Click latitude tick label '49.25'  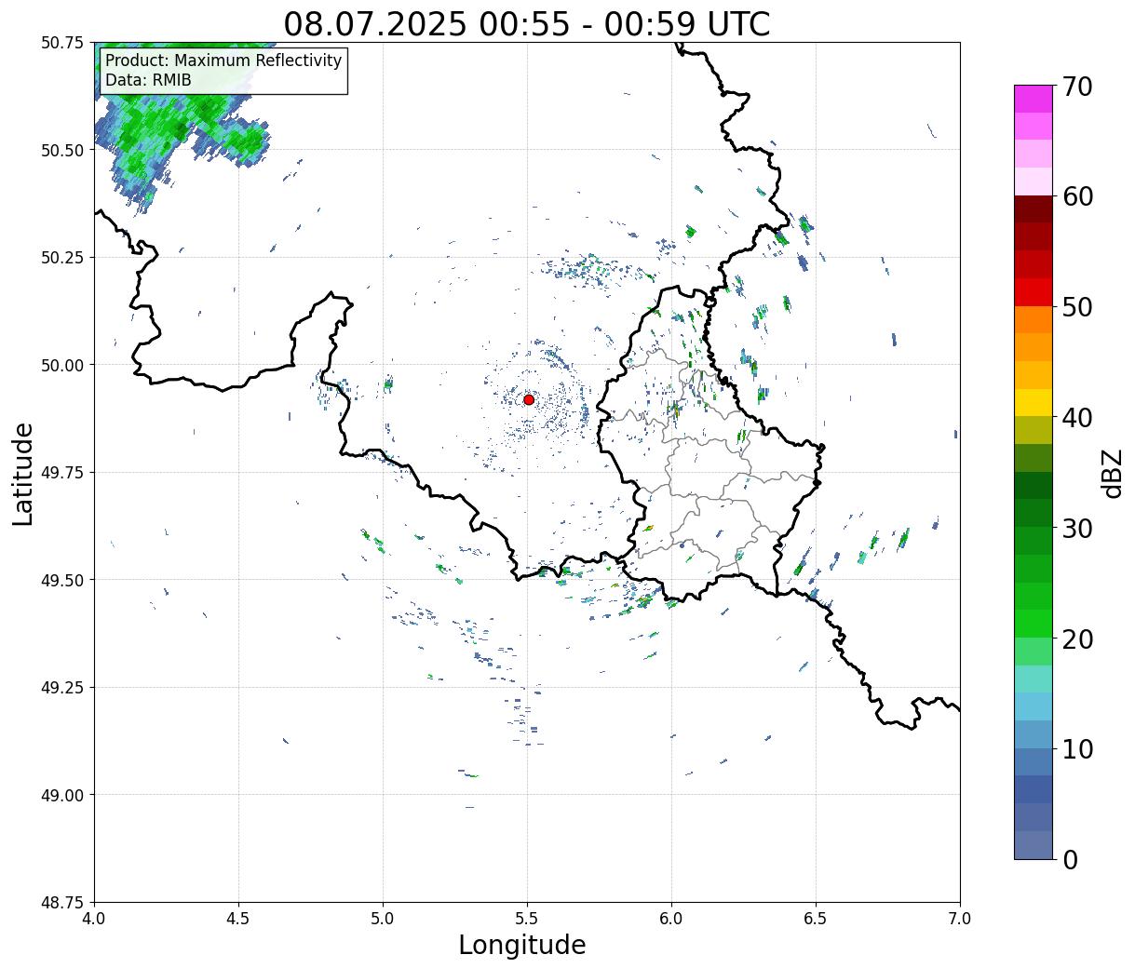62,688
